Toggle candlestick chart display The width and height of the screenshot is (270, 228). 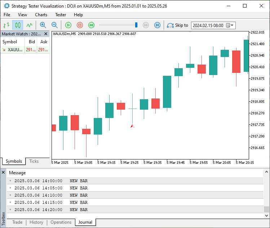pos(18,25)
